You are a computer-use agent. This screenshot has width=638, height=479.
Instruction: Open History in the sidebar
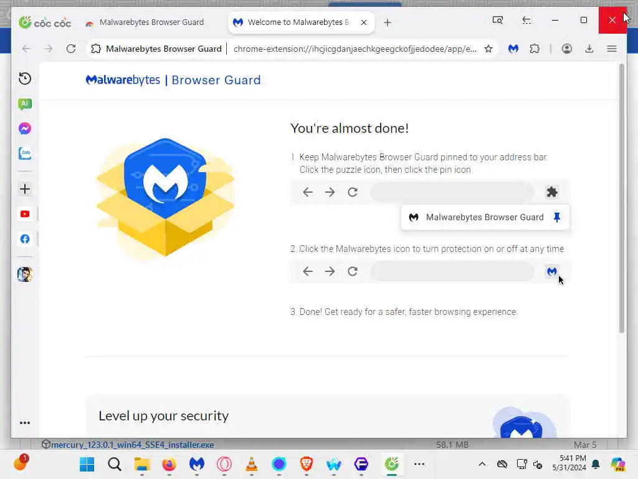point(25,78)
